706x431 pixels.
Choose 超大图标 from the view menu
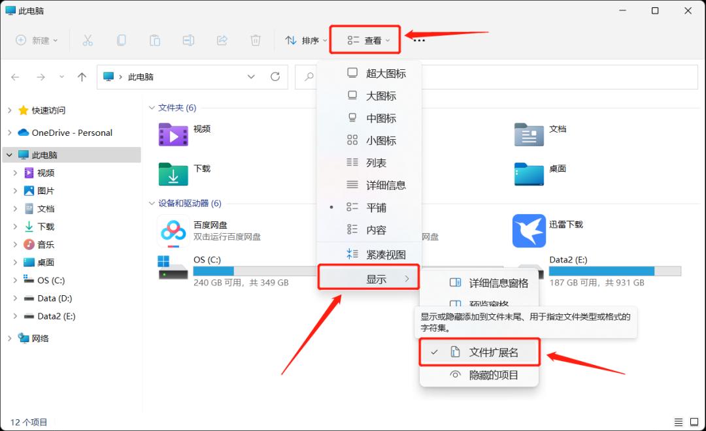click(386, 72)
